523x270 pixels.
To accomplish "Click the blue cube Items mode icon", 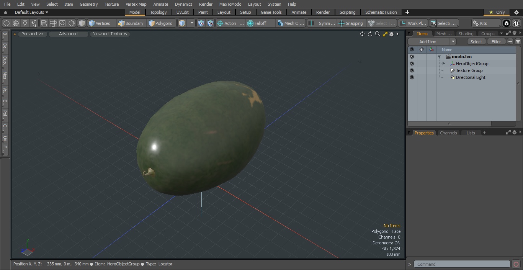I will point(182,23).
